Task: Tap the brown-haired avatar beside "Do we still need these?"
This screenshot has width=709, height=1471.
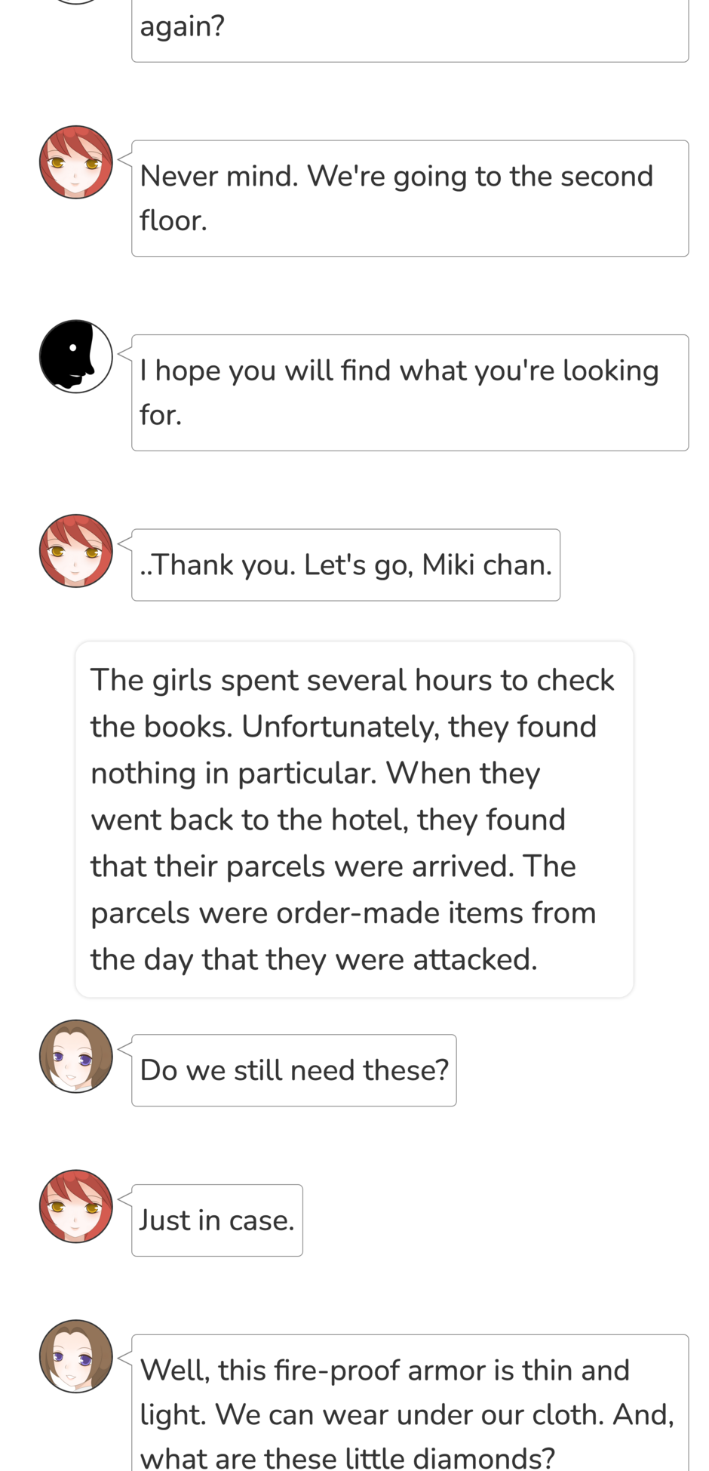Action: (76, 1057)
